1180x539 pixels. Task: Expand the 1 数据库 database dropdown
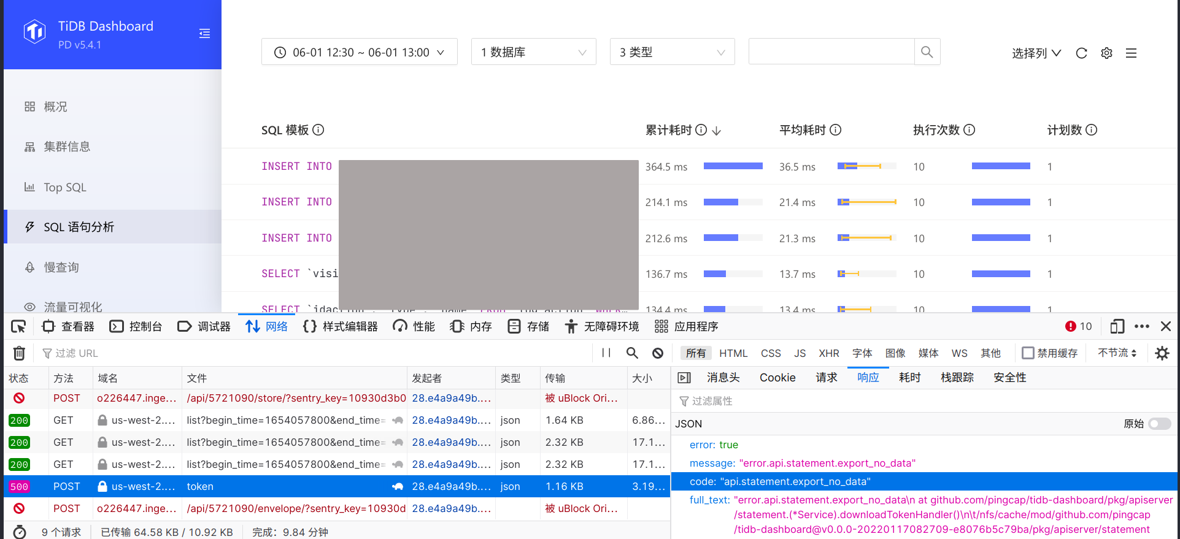[x=534, y=52]
